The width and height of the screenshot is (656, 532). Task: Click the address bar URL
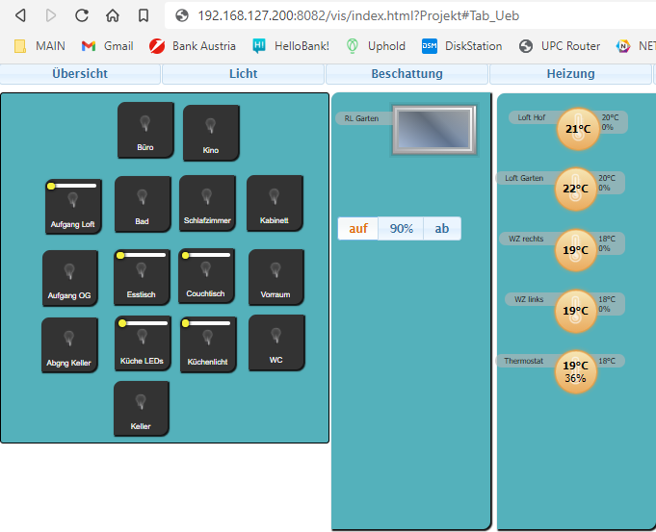(358, 16)
